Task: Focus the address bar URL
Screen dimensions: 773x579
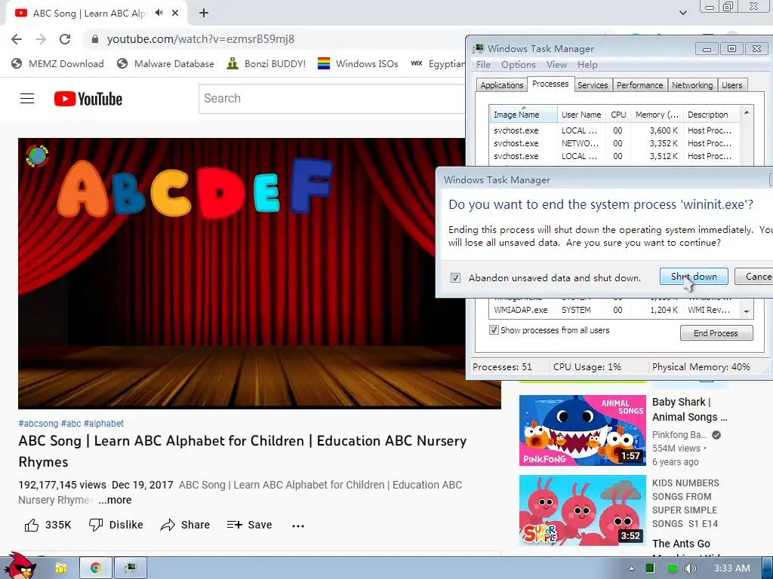Action: pyautogui.click(x=200, y=39)
